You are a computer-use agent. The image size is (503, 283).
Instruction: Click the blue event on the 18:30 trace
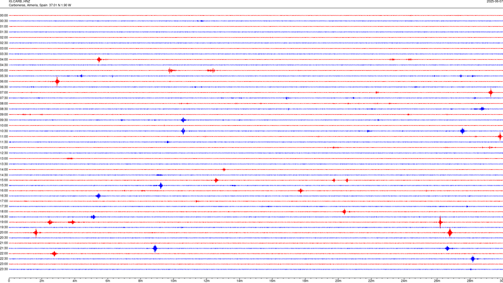tap(93, 217)
